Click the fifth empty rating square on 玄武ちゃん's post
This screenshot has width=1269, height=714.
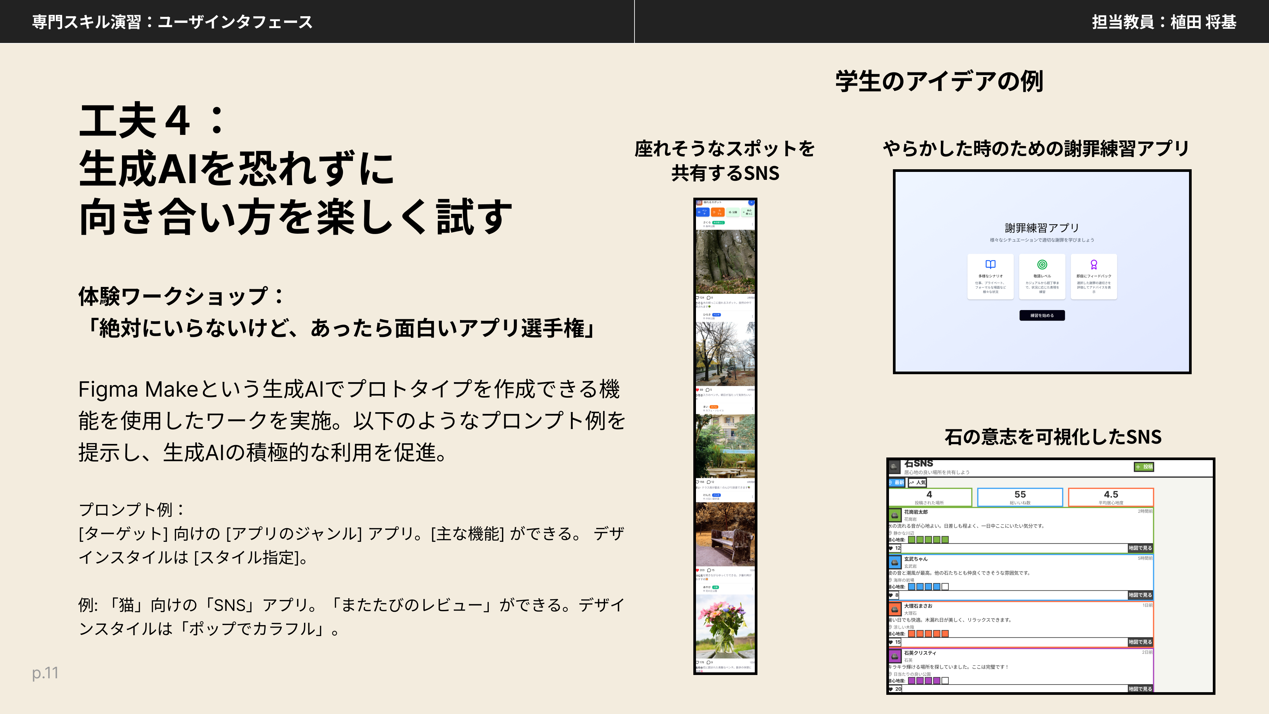(945, 586)
